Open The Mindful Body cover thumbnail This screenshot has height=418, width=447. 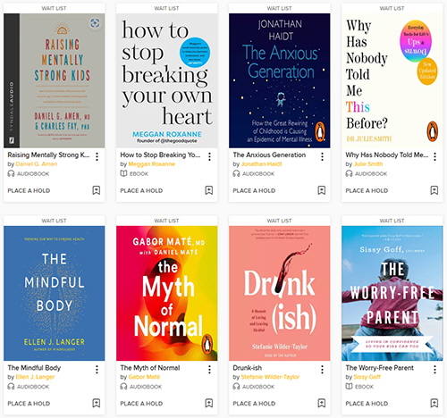[x=55, y=293]
